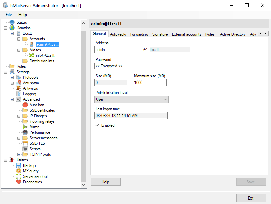
Task: Open the File menu
Action: 9,15
